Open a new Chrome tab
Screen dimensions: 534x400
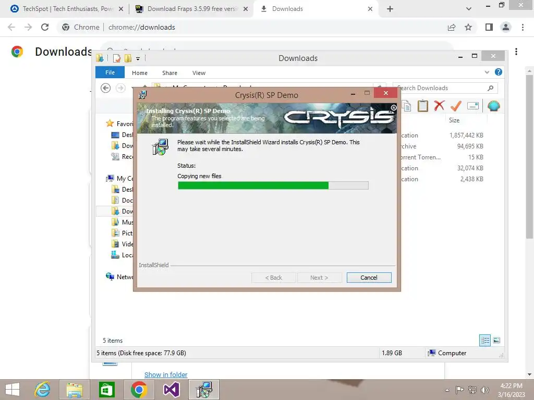390,9
